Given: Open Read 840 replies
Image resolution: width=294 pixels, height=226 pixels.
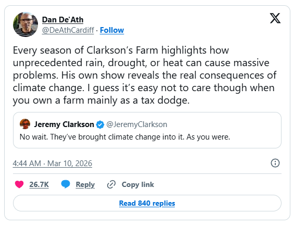Looking at the screenshot, I should [x=147, y=203].
